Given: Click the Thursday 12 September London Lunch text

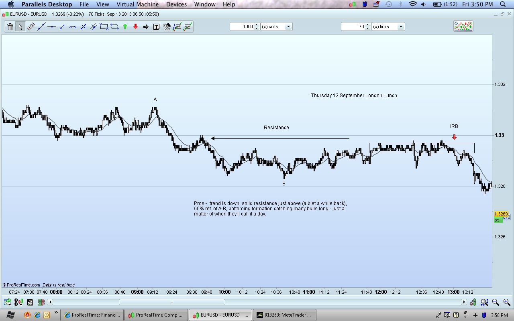Looking at the screenshot, I should pyautogui.click(x=354, y=95).
